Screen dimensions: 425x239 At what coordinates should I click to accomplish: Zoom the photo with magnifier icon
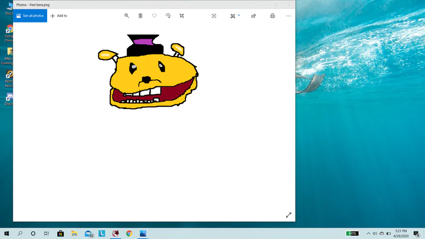(127, 16)
